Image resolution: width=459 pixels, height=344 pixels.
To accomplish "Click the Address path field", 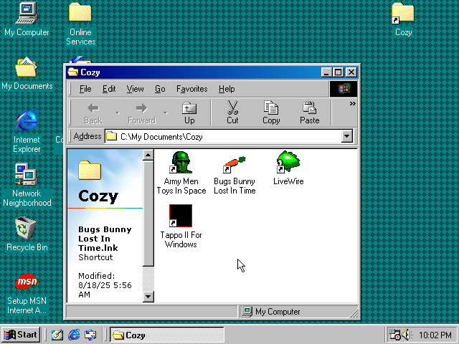I will point(228,136).
